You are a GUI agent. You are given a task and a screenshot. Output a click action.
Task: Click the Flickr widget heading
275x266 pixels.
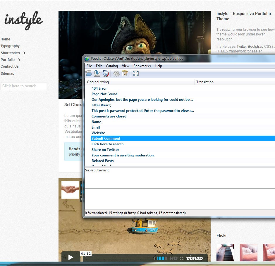pos(221,235)
